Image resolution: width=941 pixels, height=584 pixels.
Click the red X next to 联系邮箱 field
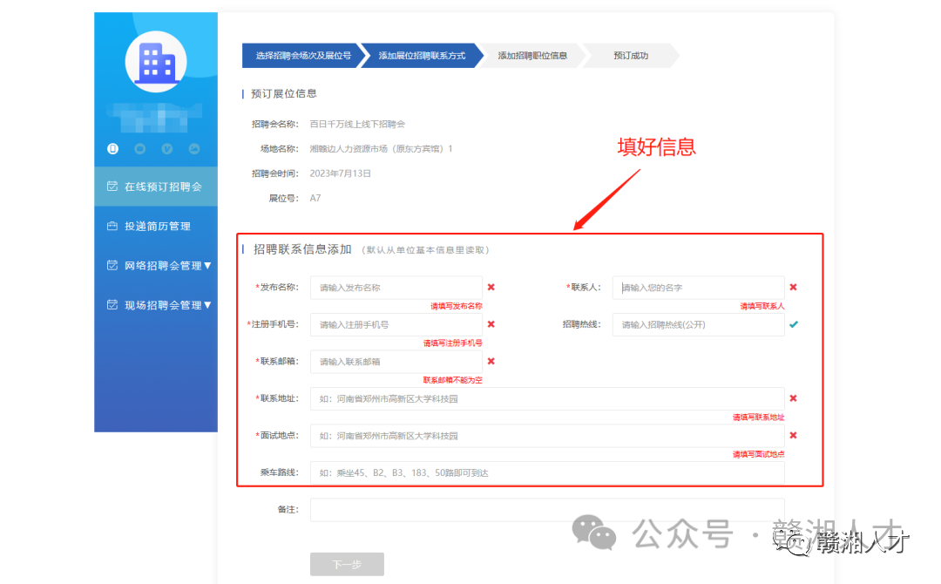pyautogui.click(x=491, y=362)
